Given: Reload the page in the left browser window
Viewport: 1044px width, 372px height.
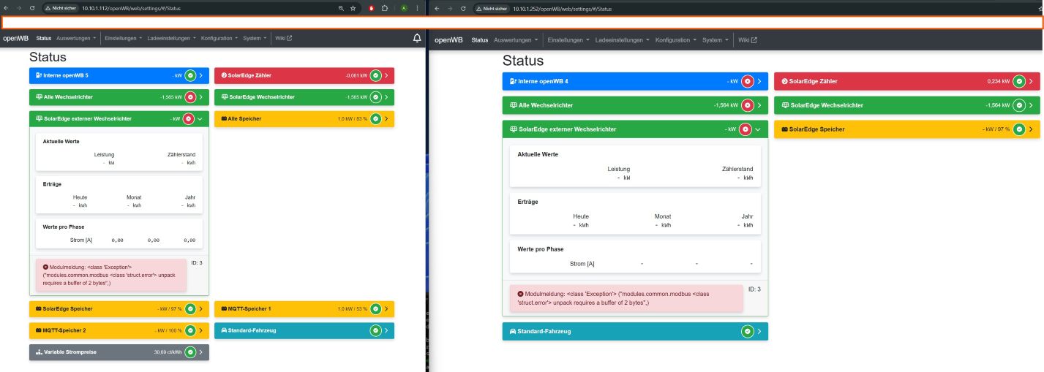Looking at the screenshot, I should pyautogui.click(x=32, y=8).
